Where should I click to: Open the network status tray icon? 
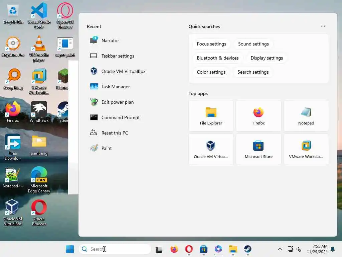tap(290, 249)
